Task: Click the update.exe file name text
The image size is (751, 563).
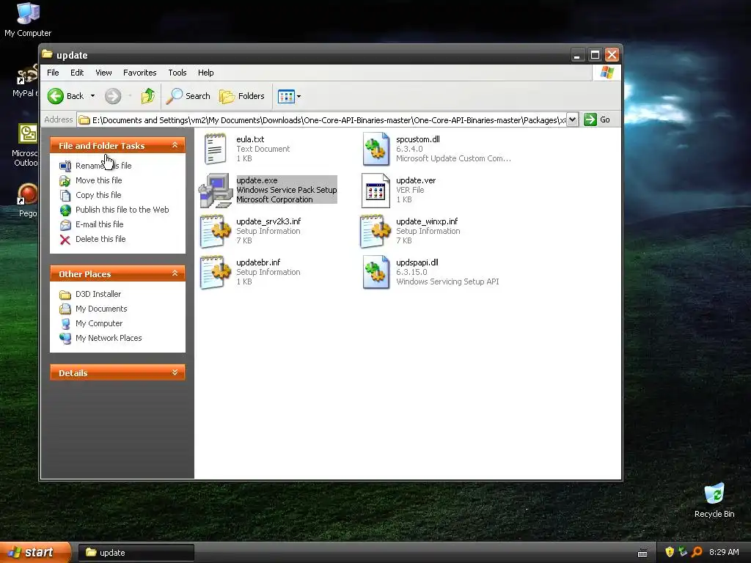Action: (257, 180)
